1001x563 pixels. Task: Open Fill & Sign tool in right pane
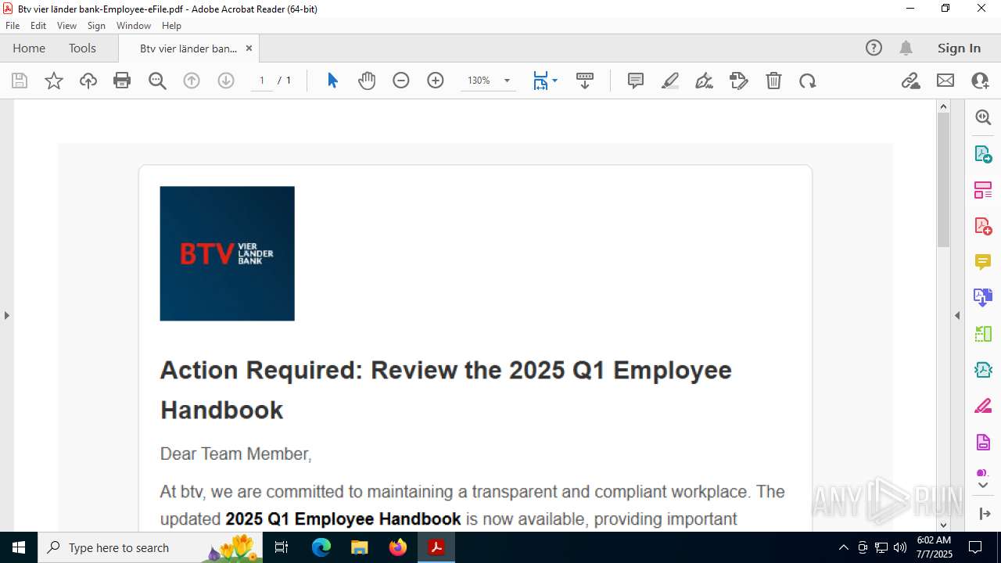coord(983,405)
